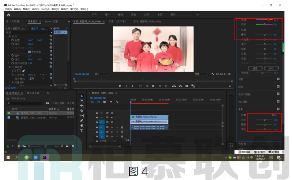The height and width of the screenshot is (180, 292).
Task: Toggle Linked Selection in timeline
Action: point(105,102)
